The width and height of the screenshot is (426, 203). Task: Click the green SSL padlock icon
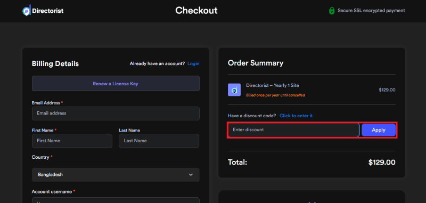tap(331, 11)
